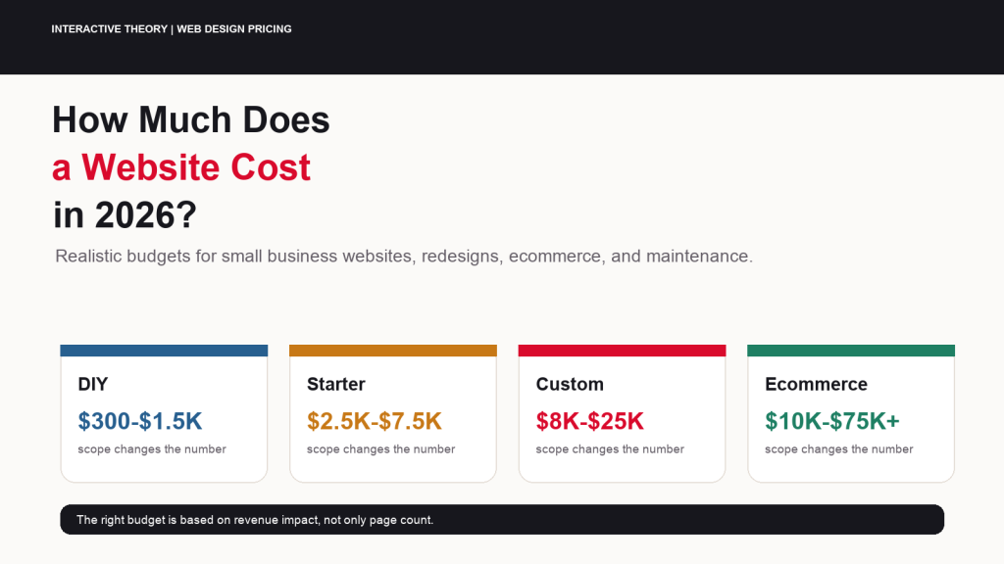This screenshot has width=1004, height=564.
Task: Click the '$8K-$25K' price
Action: (x=589, y=421)
